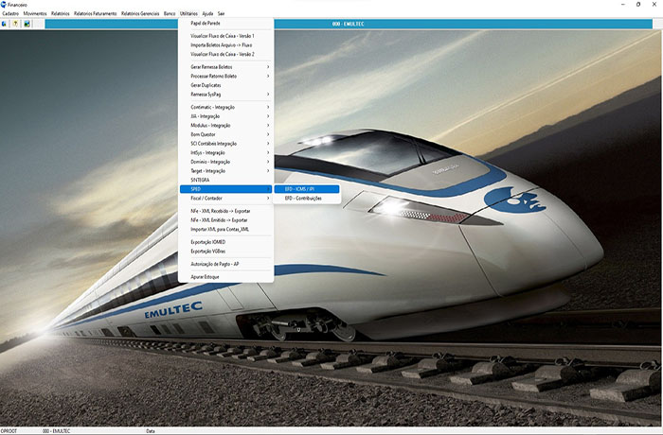Choose Importar XML para Contas_XML

coord(220,229)
